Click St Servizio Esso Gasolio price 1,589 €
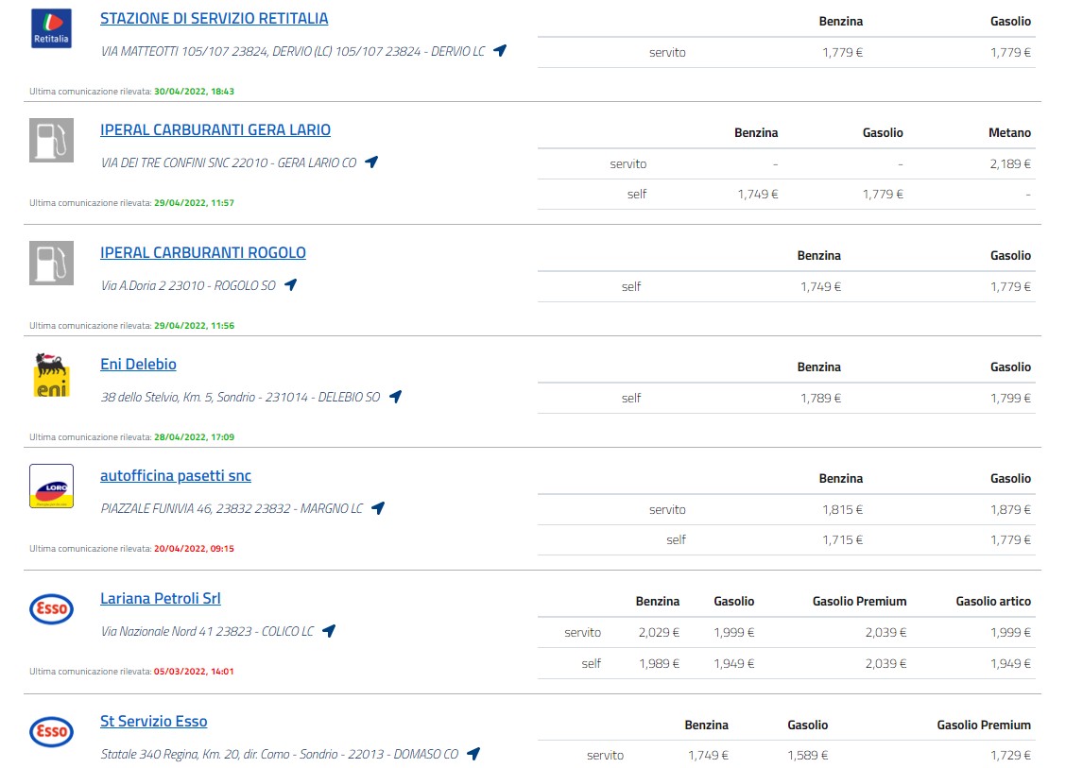 (x=807, y=756)
